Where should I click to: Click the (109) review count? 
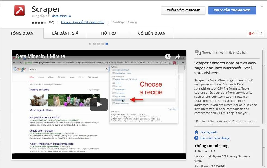[x=51, y=22]
